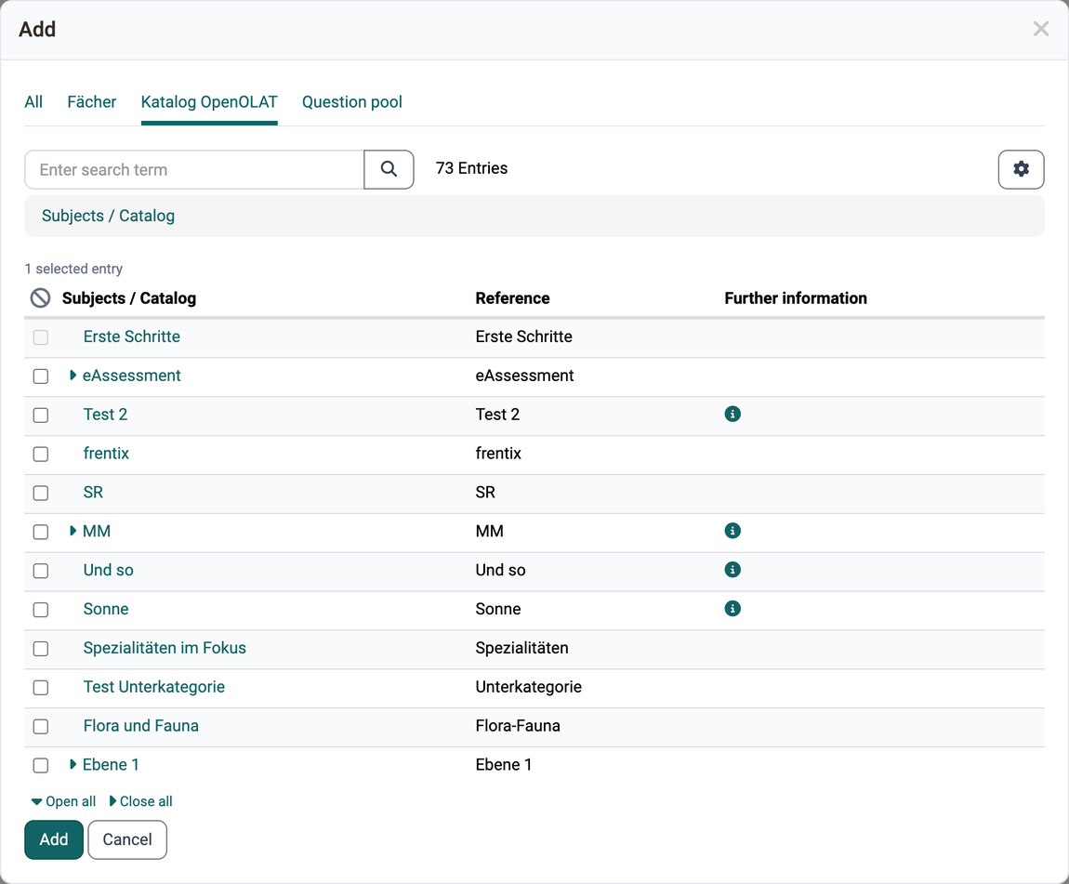Viewport: 1069px width, 884px height.
Task: Switch to the Fächer tab
Action: 91,101
